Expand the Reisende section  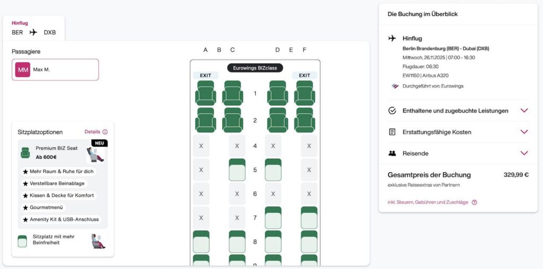[x=458, y=153]
